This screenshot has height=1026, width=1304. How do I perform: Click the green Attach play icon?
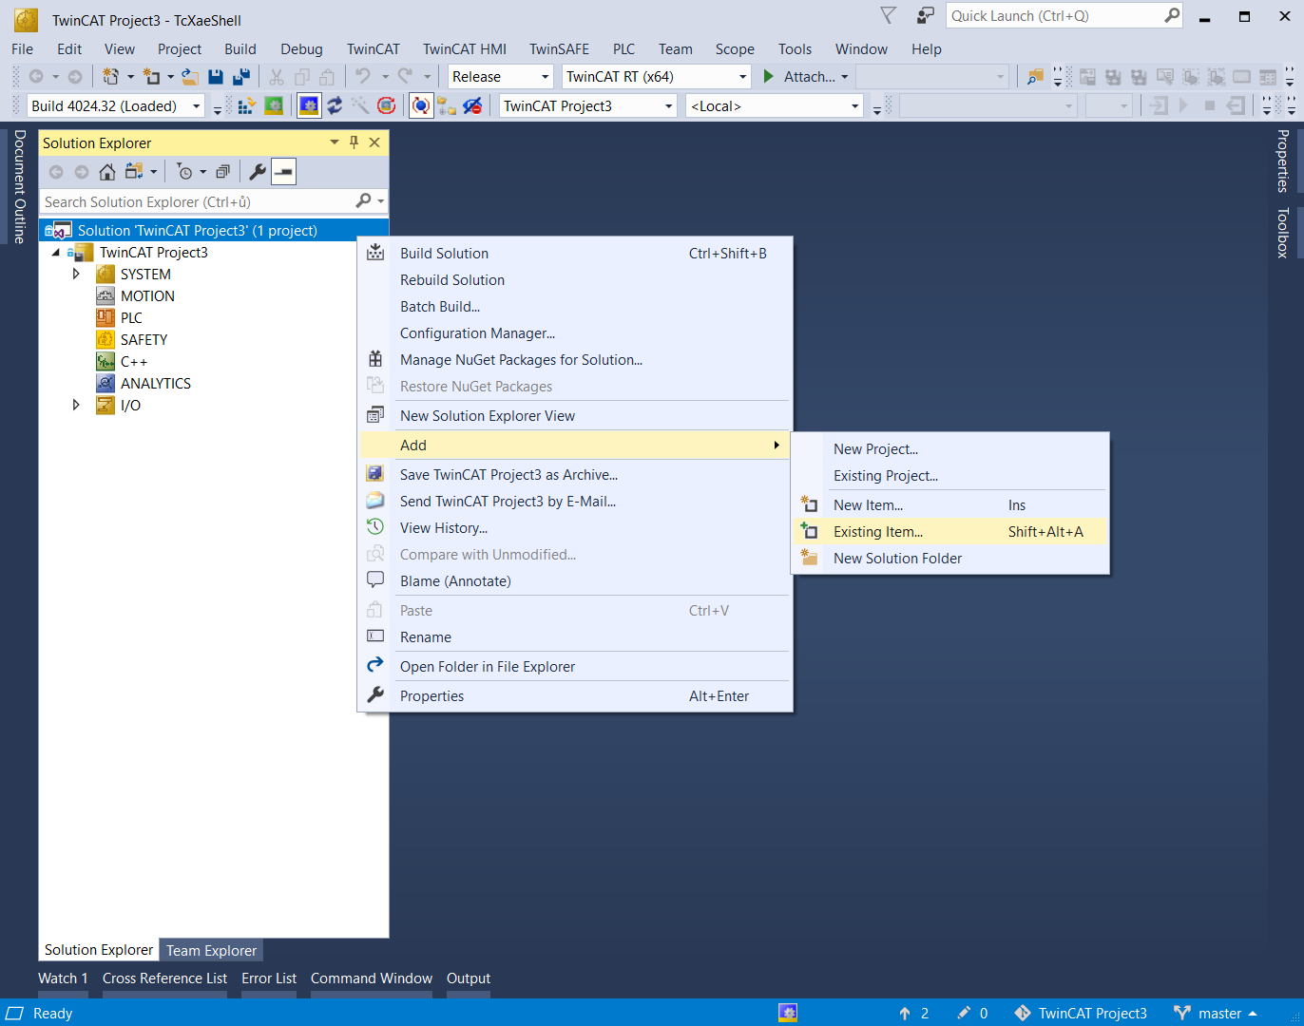click(769, 77)
